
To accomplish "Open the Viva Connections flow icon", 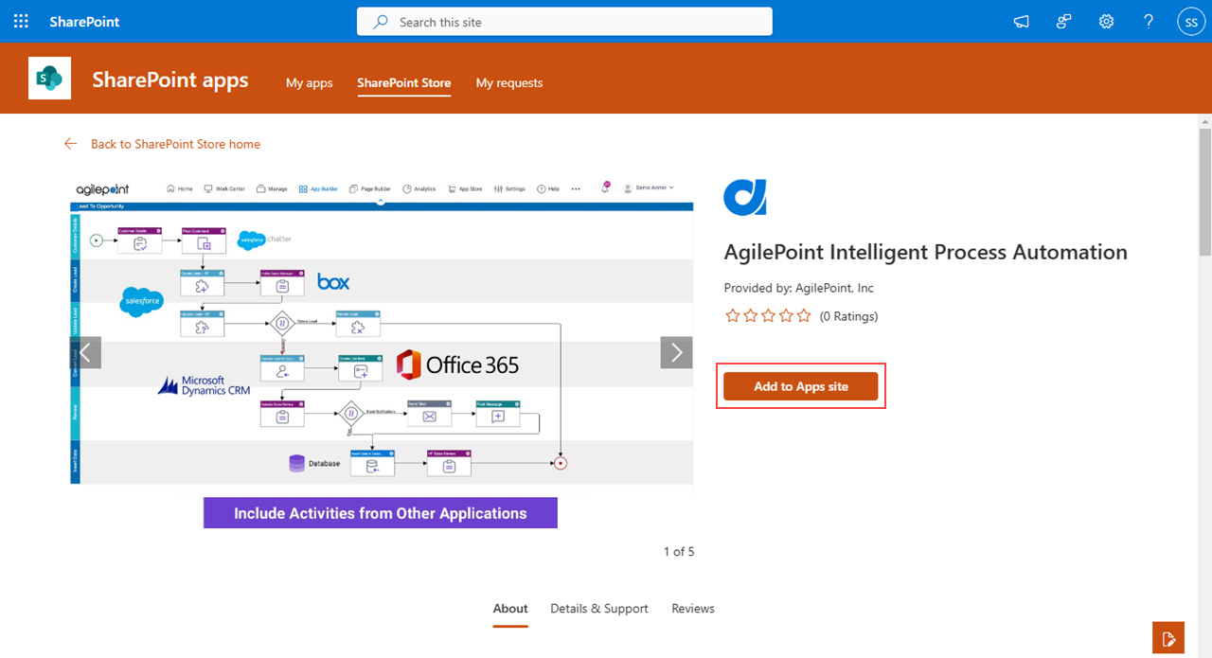I will coord(1063,22).
